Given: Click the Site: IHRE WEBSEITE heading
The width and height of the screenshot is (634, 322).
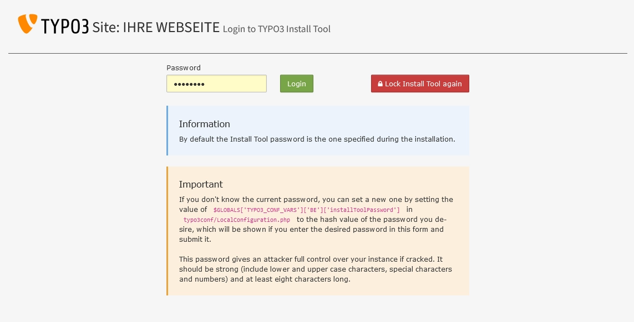Looking at the screenshot, I should pos(156,27).
